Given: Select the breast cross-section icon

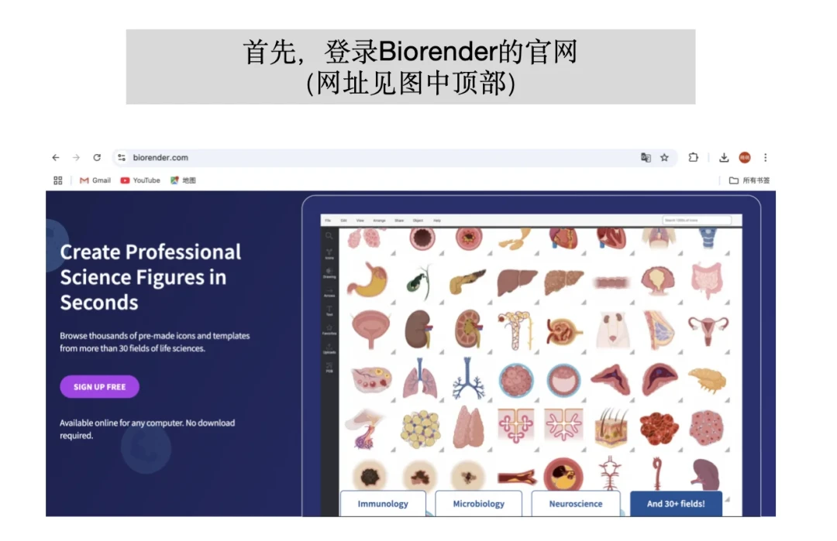Looking at the screenshot, I should point(660,330).
